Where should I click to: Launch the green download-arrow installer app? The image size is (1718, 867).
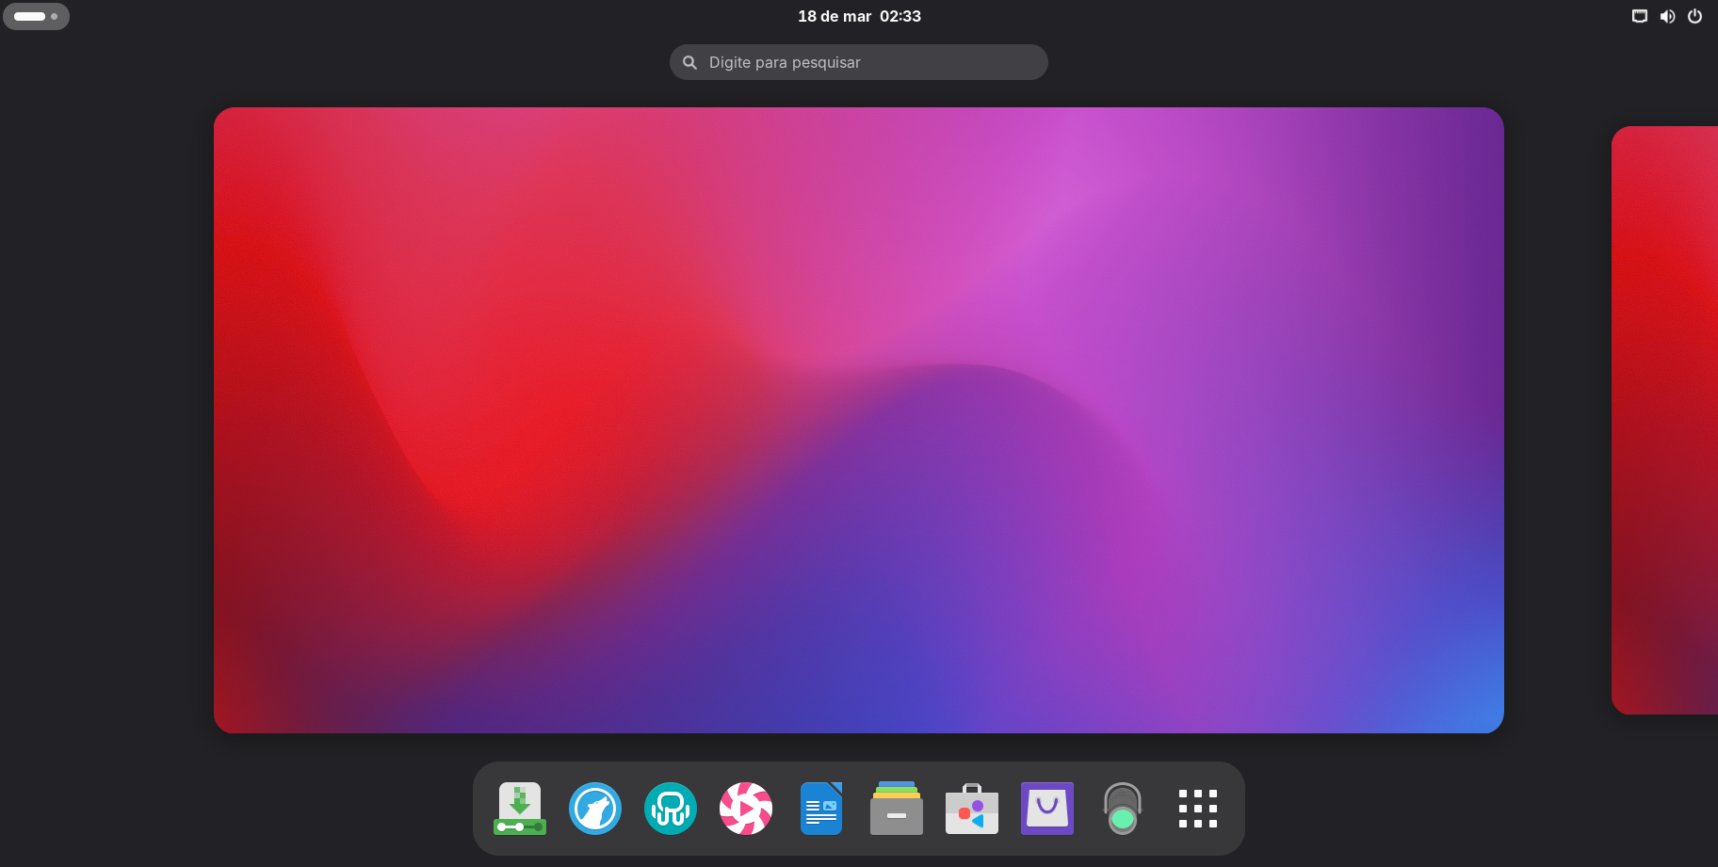click(520, 809)
